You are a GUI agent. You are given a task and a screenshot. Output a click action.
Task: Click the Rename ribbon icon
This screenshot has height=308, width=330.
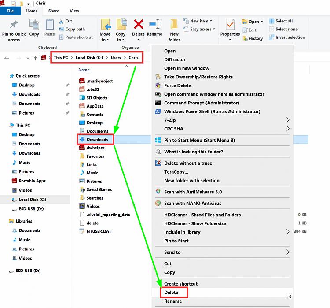point(155,24)
